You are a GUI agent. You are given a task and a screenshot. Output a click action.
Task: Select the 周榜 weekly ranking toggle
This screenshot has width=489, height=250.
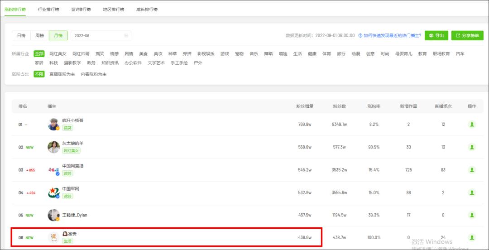39,36
